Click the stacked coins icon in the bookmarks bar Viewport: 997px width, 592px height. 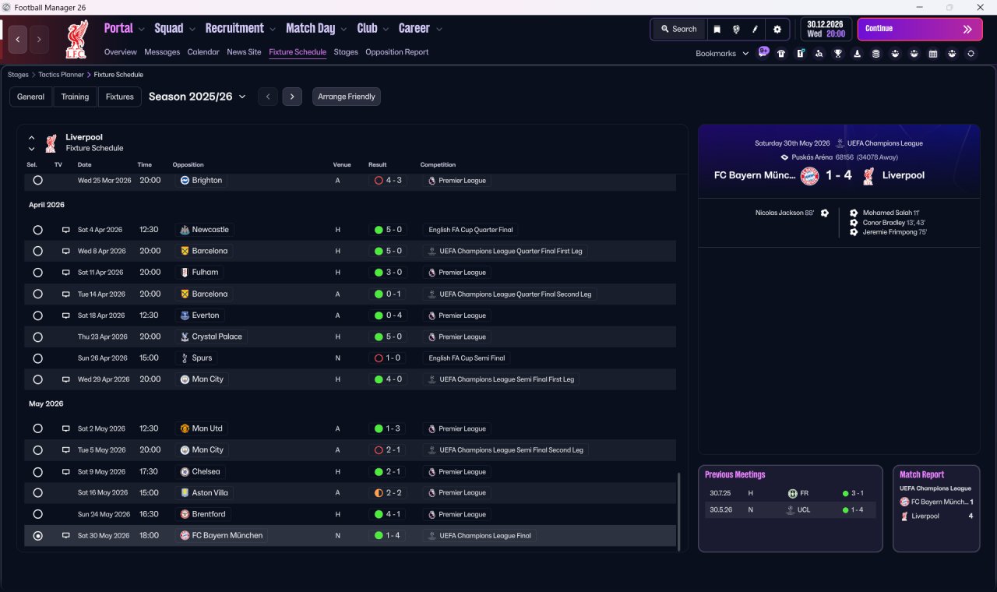coord(875,54)
